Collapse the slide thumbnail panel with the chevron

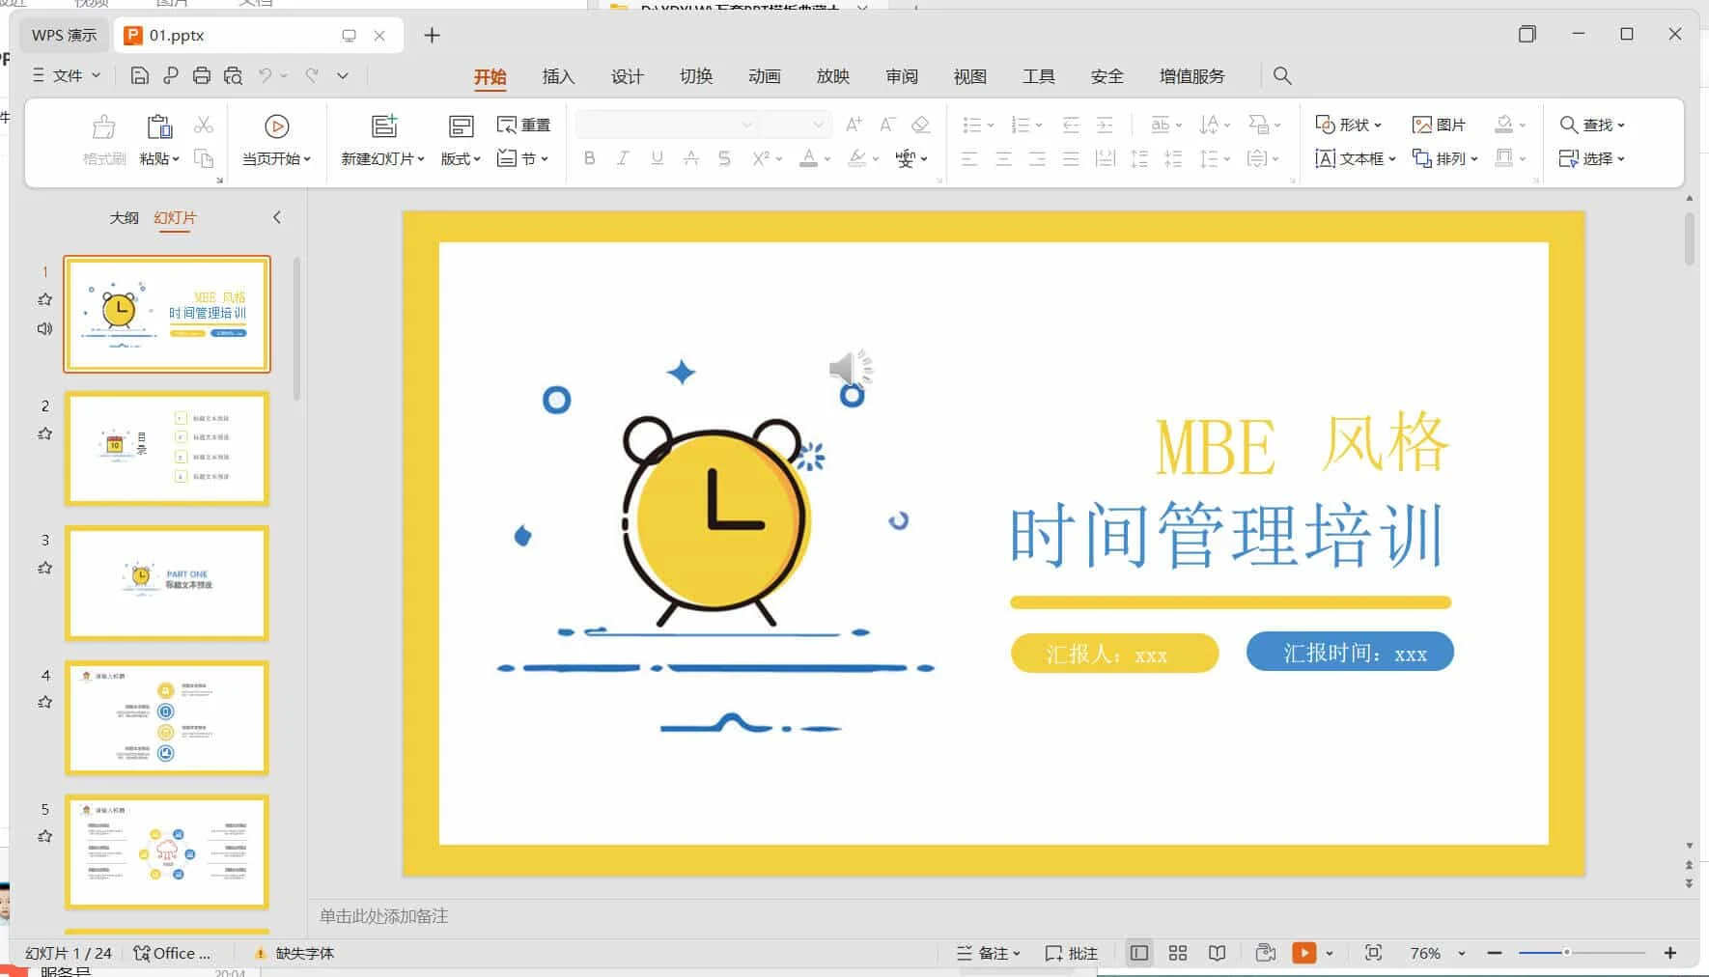pos(277,217)
